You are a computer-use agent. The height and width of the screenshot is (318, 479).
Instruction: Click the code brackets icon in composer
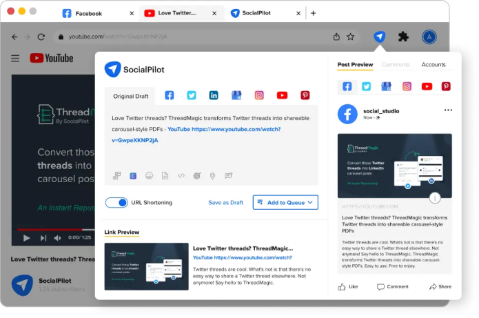point(181,175)
